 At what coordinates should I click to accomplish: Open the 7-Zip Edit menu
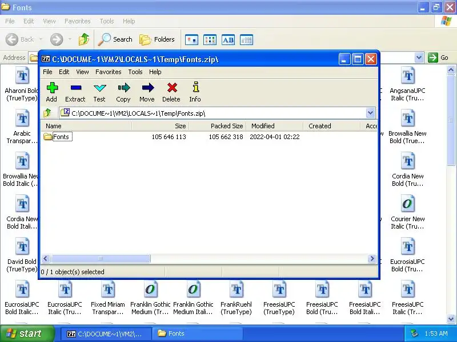(64, 72)
